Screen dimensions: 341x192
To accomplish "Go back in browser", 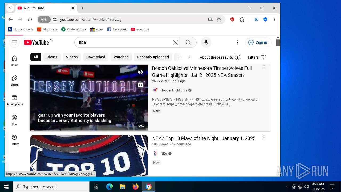I will (x=11, y=19).
